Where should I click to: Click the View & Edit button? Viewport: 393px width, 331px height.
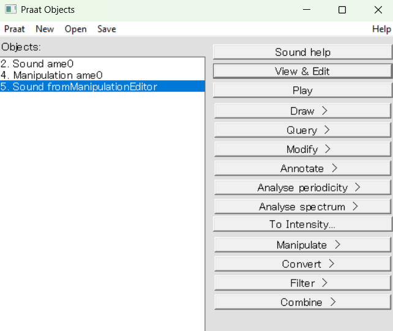(302, 71)
